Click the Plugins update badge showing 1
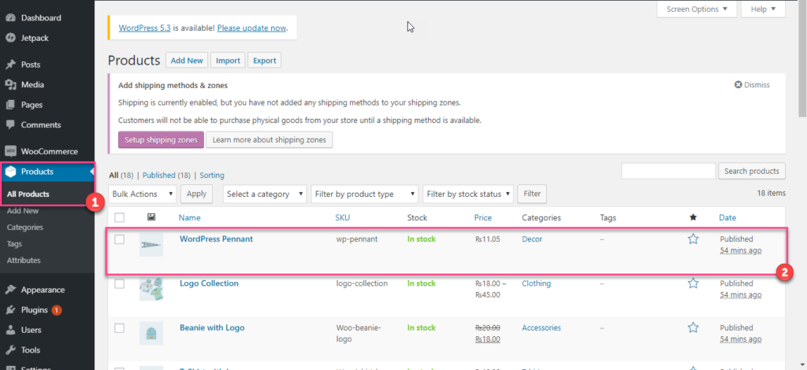 tap(57, 310)
